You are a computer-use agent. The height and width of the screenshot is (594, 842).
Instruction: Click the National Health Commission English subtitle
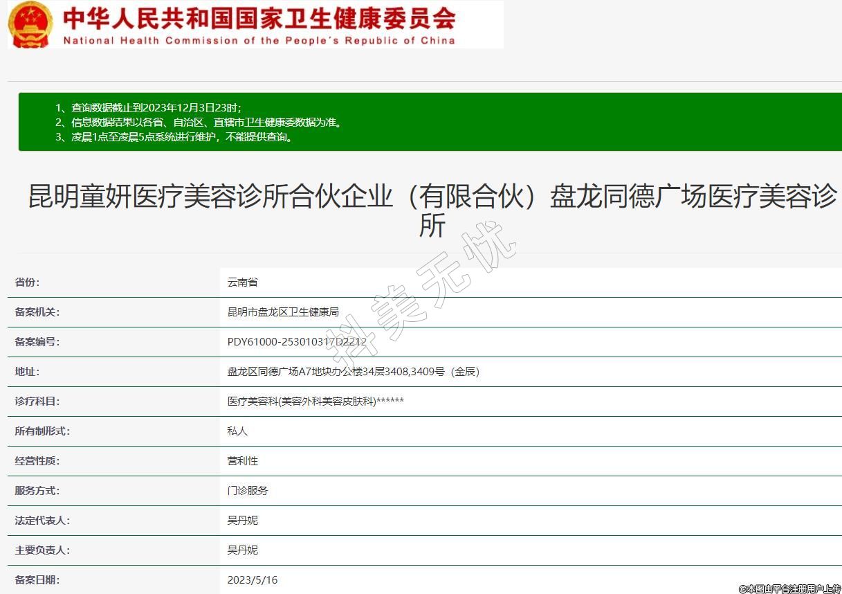[259, 40]
